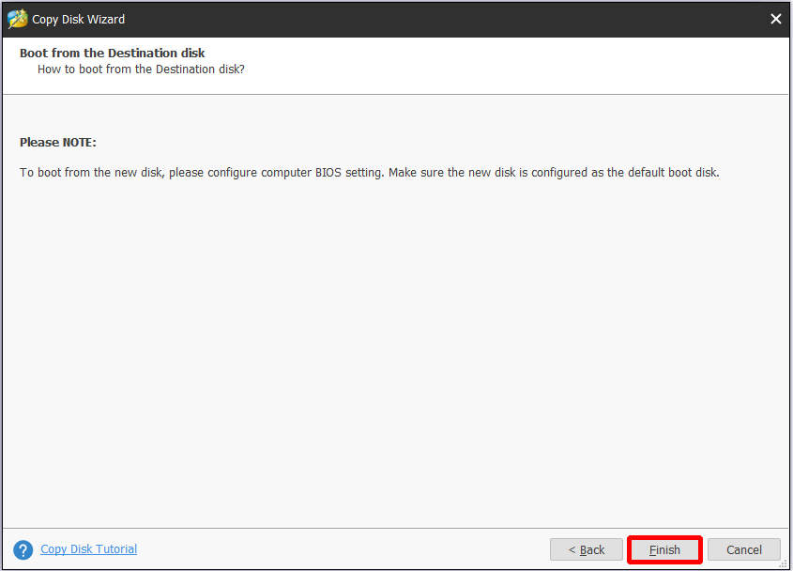
Task: Close the Copy Disk Wizard window
Action: (x=775, y=19)
